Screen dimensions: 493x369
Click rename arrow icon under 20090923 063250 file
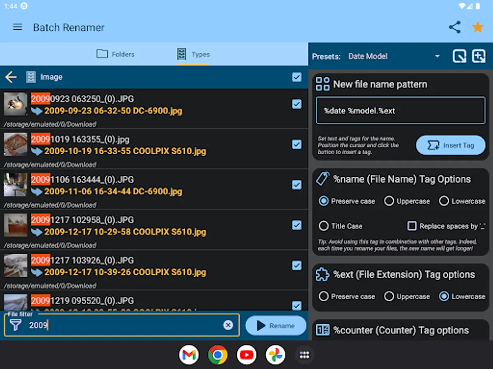(x=37, y=111)
